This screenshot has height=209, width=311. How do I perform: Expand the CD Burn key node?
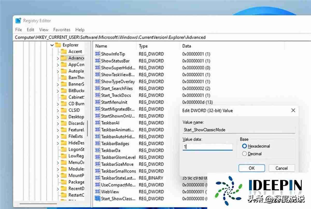tap(58, 104)
